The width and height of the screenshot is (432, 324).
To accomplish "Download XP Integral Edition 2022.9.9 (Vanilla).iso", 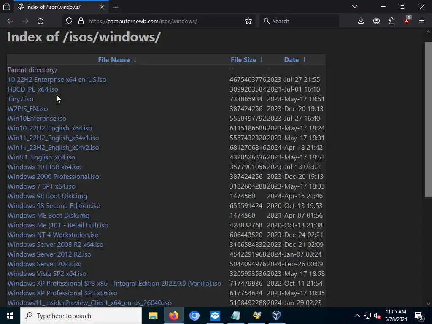I will point(114,283).
